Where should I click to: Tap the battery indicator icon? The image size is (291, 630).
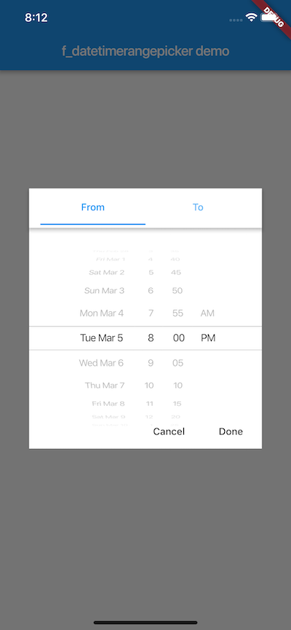click(267, 17)
